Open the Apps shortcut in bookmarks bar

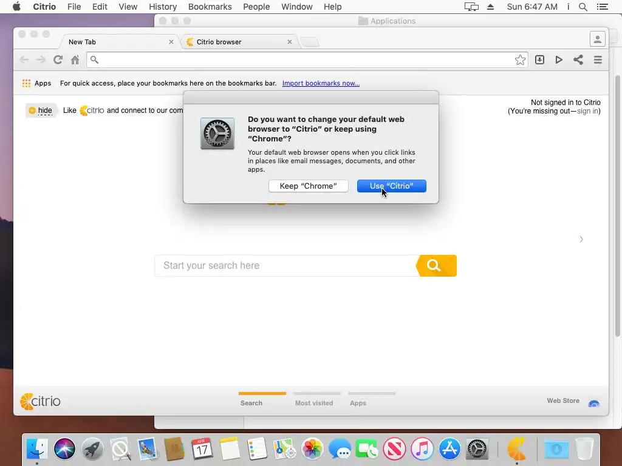36,83
